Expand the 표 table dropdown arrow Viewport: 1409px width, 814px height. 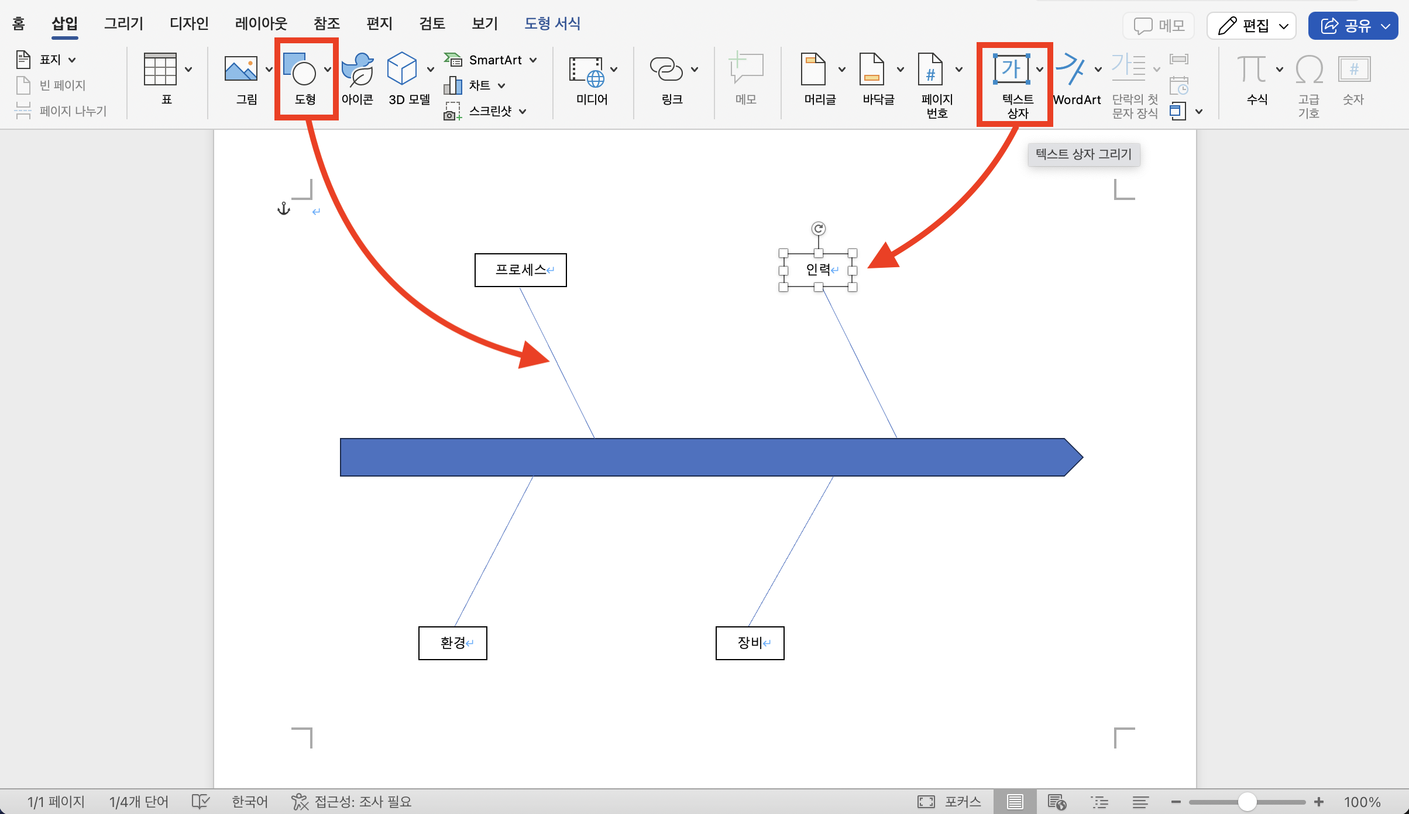tap(188, 69)
